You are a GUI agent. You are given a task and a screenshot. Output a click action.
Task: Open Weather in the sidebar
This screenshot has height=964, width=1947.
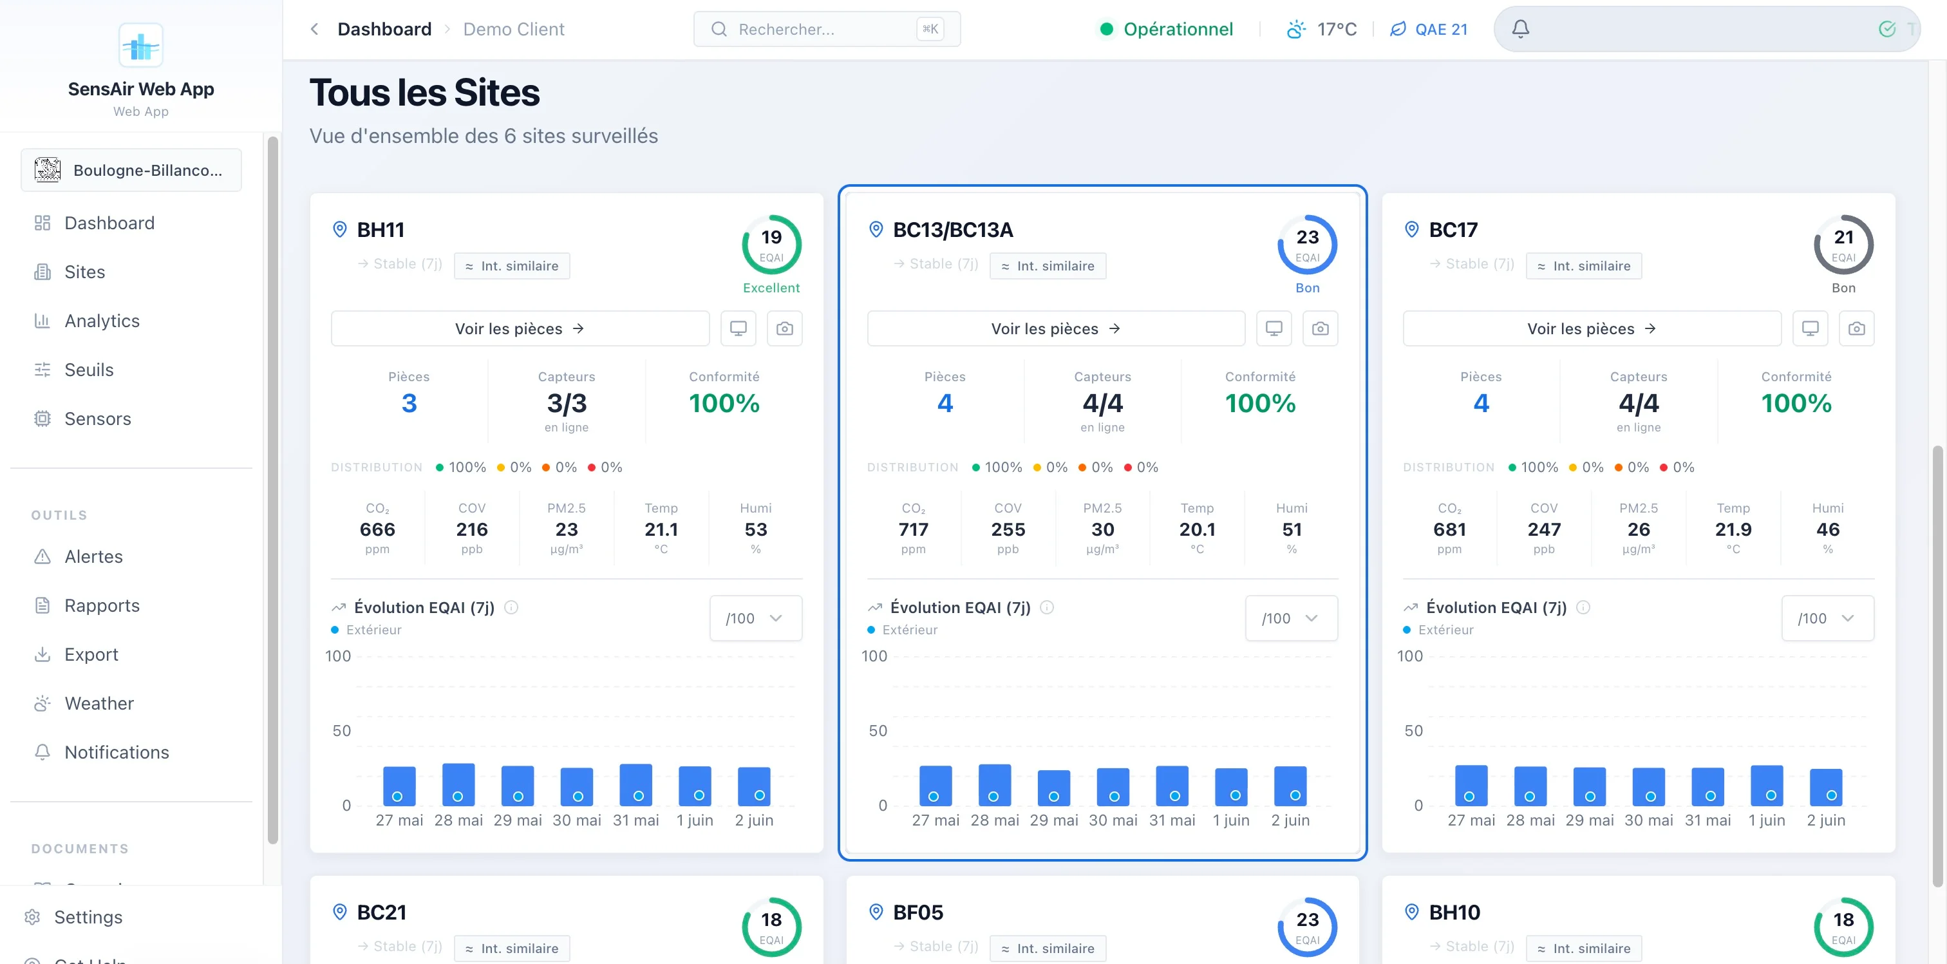tap(132, 703)
